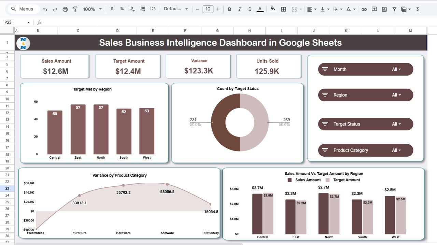Click the Print button
The image size is (437, 245).
pyautogui.click(x=65, y=9)
